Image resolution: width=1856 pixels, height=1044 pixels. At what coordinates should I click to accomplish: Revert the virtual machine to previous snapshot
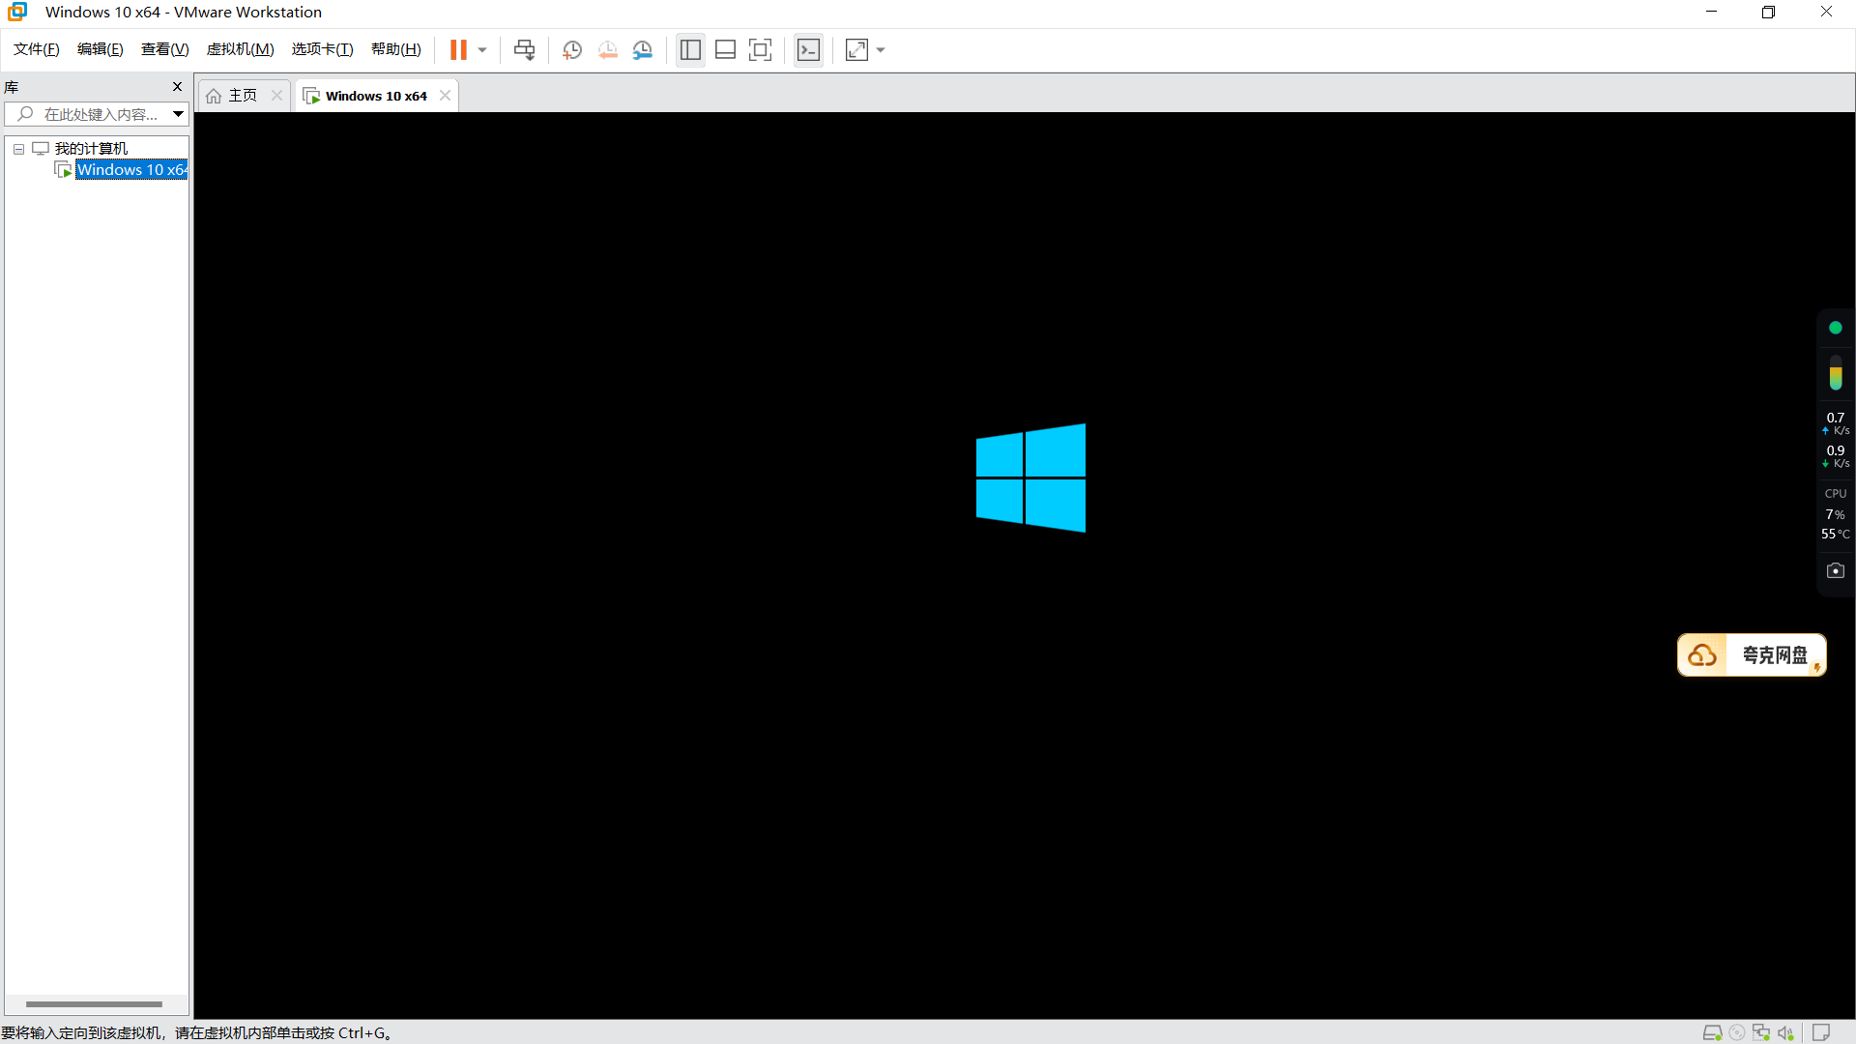point(608,50)
